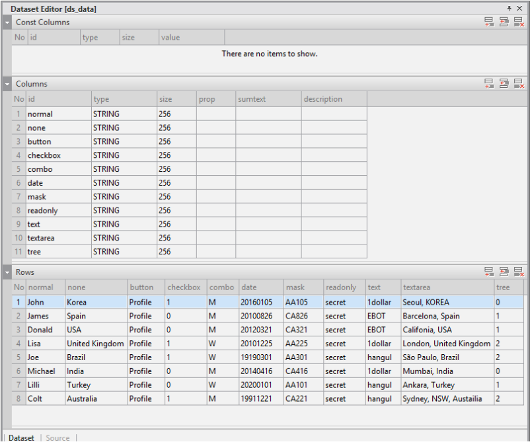The image size is (530, 448).
Task: Select the Dataset tab
Action: (x=21, y=438)
